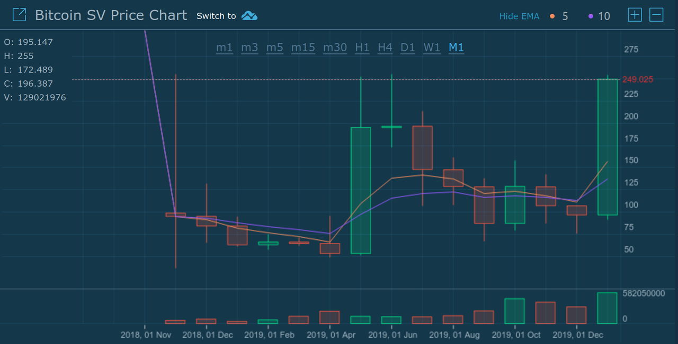Screen dimensions: 678x344
Task: Click the V: 129021976 volume value
Action: 35,97
